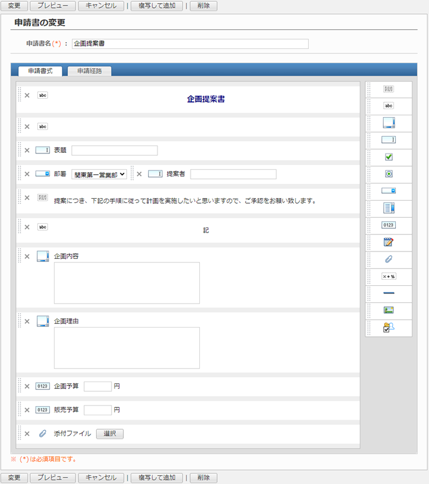Click top 複写して追加 button
Viewport: 429px width, 484px height.
click(x=157, y=6)
